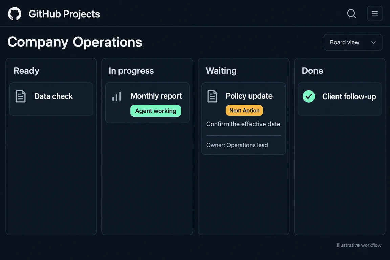Click the Company Operations project title
The image size is (390, 260).
click(x=74, y=42)
